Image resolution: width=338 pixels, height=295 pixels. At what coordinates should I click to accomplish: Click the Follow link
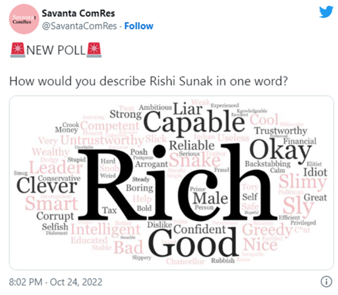coord(139,26)
